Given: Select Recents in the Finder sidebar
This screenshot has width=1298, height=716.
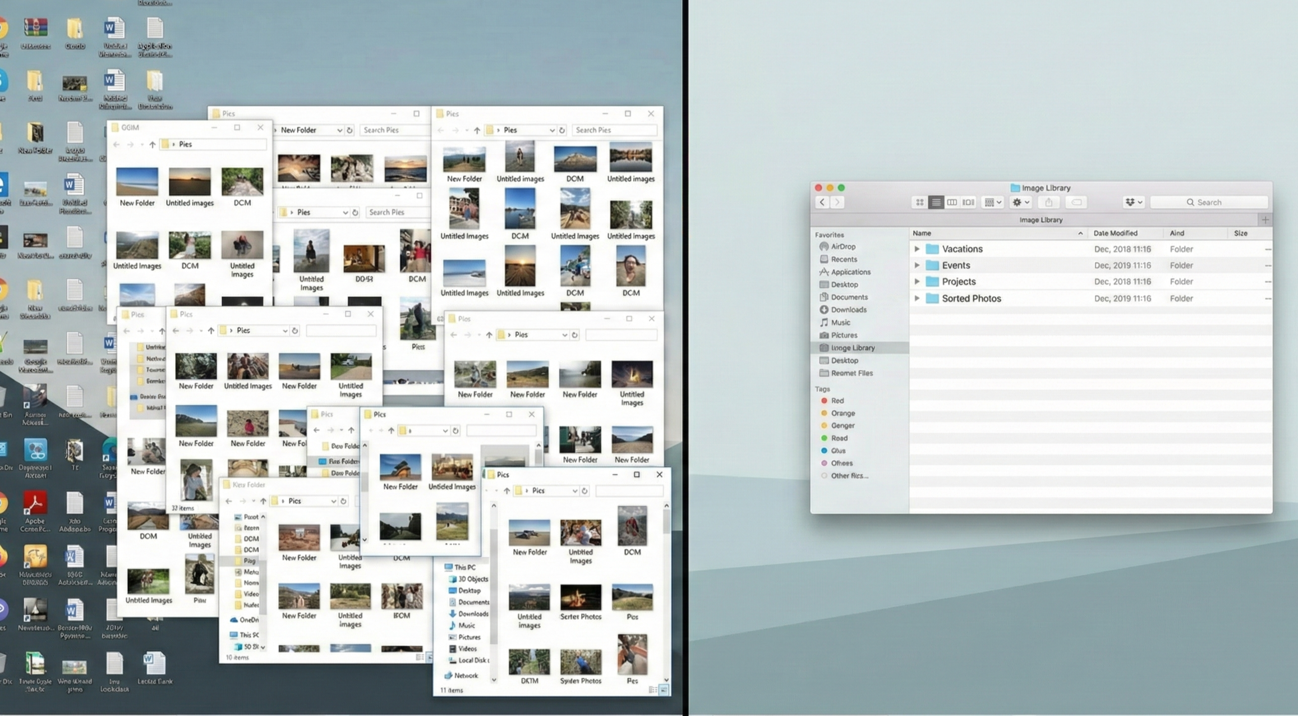Looking at the screenshot, I should click(844, 259).
